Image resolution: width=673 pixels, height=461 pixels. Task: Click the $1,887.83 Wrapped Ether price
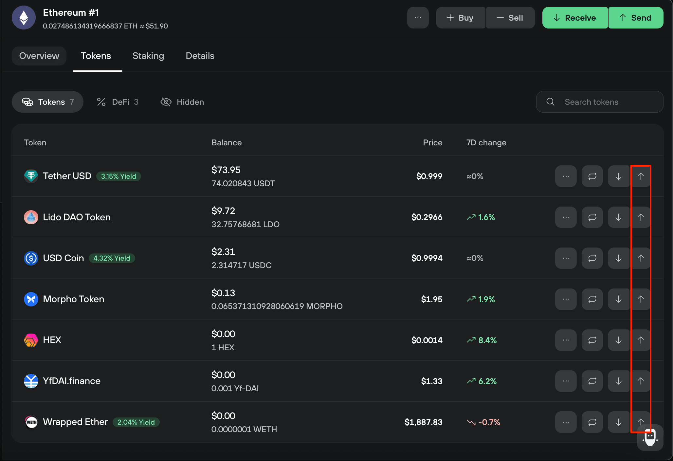coord(423,422)
